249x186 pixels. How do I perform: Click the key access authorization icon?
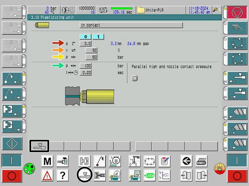(215, 10)
